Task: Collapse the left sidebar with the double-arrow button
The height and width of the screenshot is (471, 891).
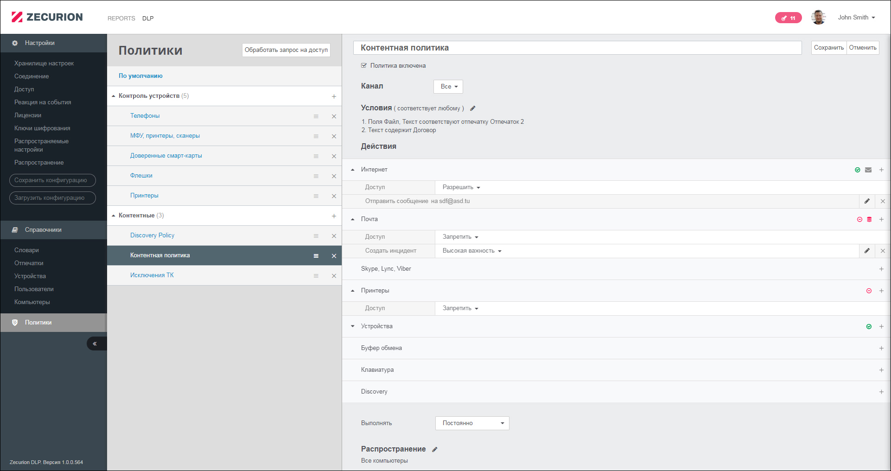Action: 95,344
